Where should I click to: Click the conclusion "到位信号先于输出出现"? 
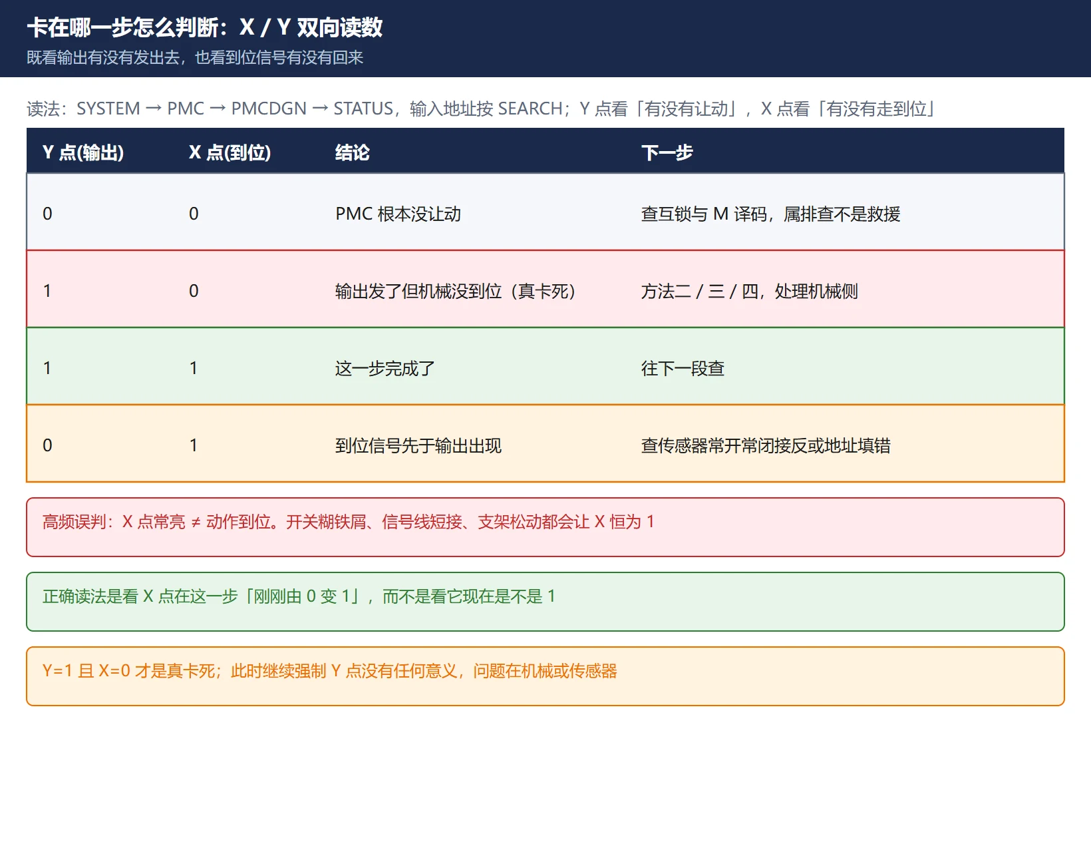point(418,445)
